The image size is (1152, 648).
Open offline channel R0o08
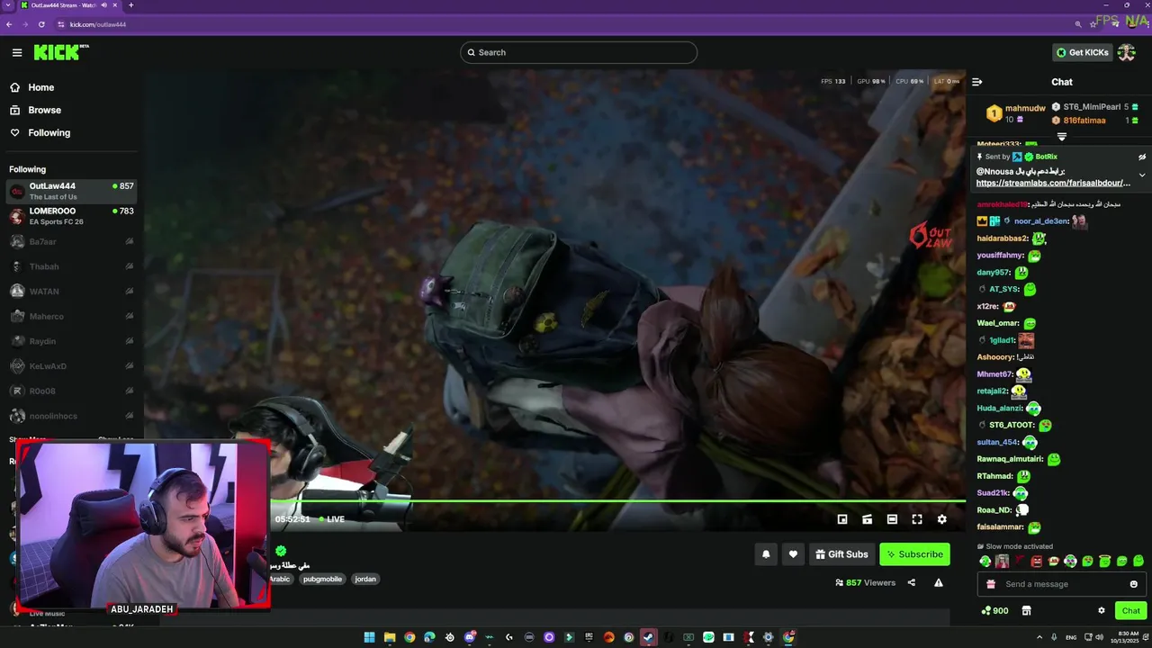[71, 391]
